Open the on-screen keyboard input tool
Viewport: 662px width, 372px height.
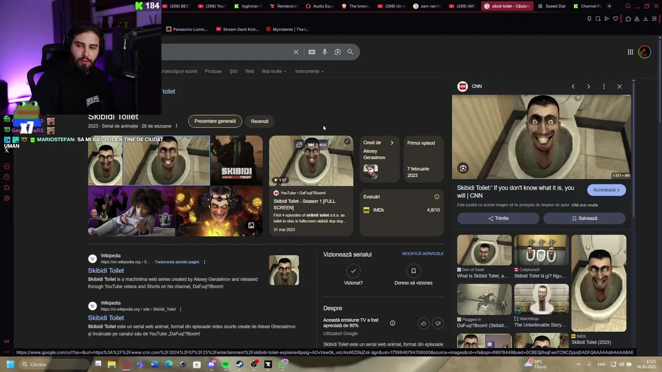click(x=312, y=52)
